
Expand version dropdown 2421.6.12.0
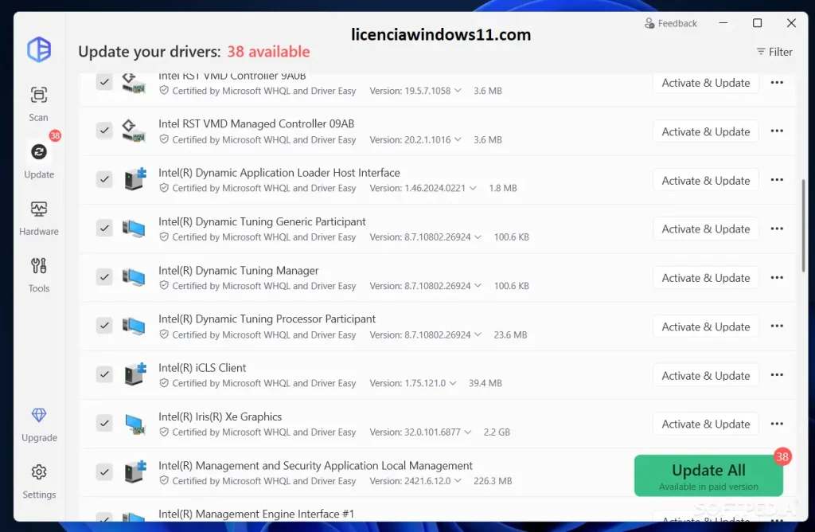point(458,481)
